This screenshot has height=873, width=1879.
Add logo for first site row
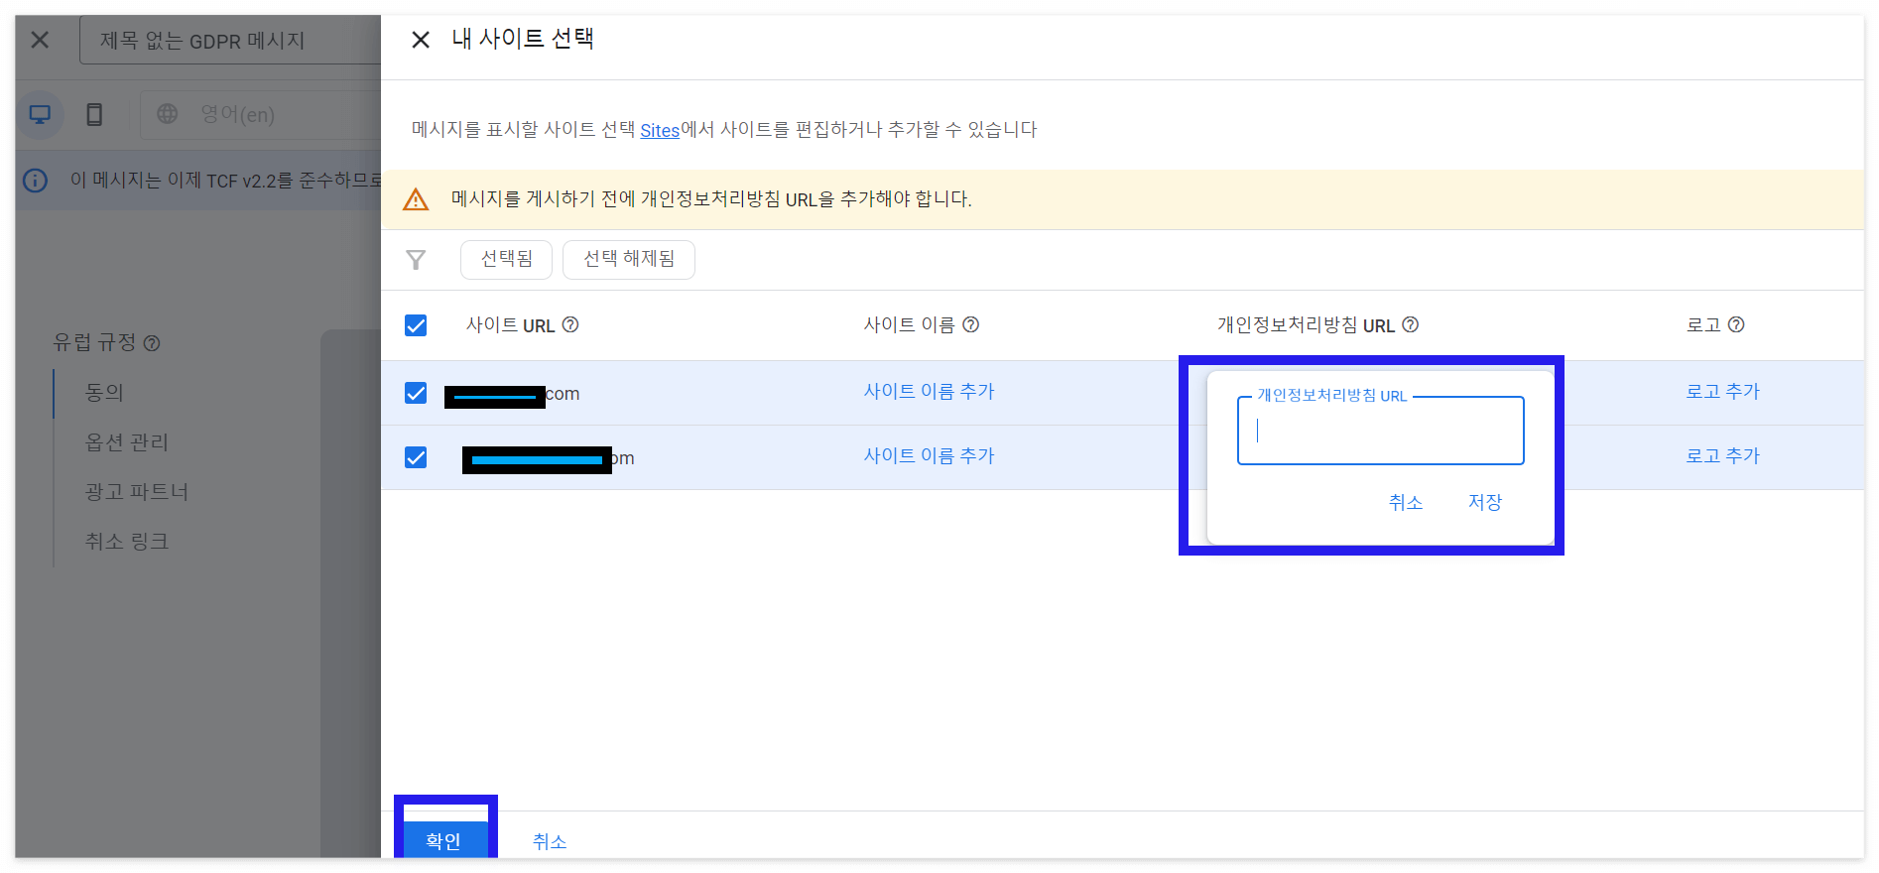point(1722,391)
